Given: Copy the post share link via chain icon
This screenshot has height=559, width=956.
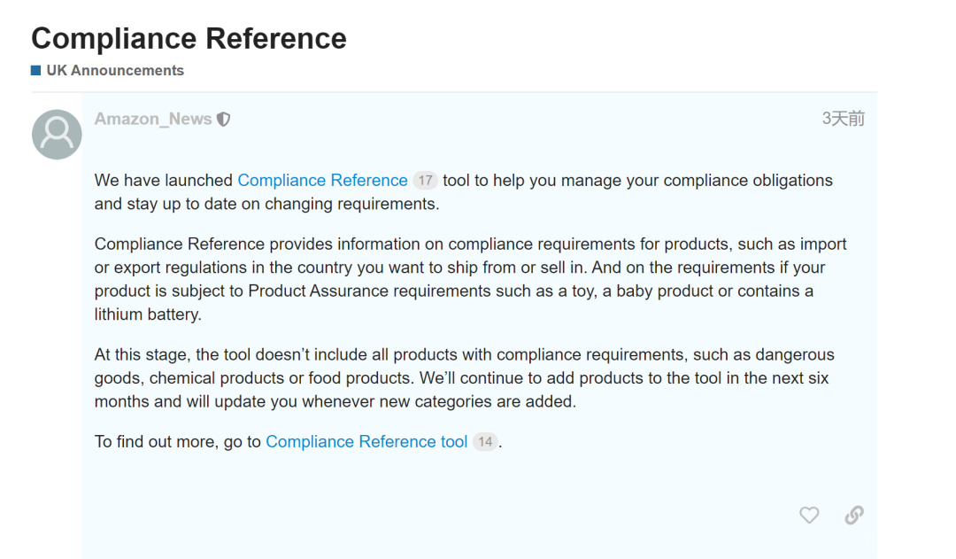Looking at the screenshot, I should 854,515.
